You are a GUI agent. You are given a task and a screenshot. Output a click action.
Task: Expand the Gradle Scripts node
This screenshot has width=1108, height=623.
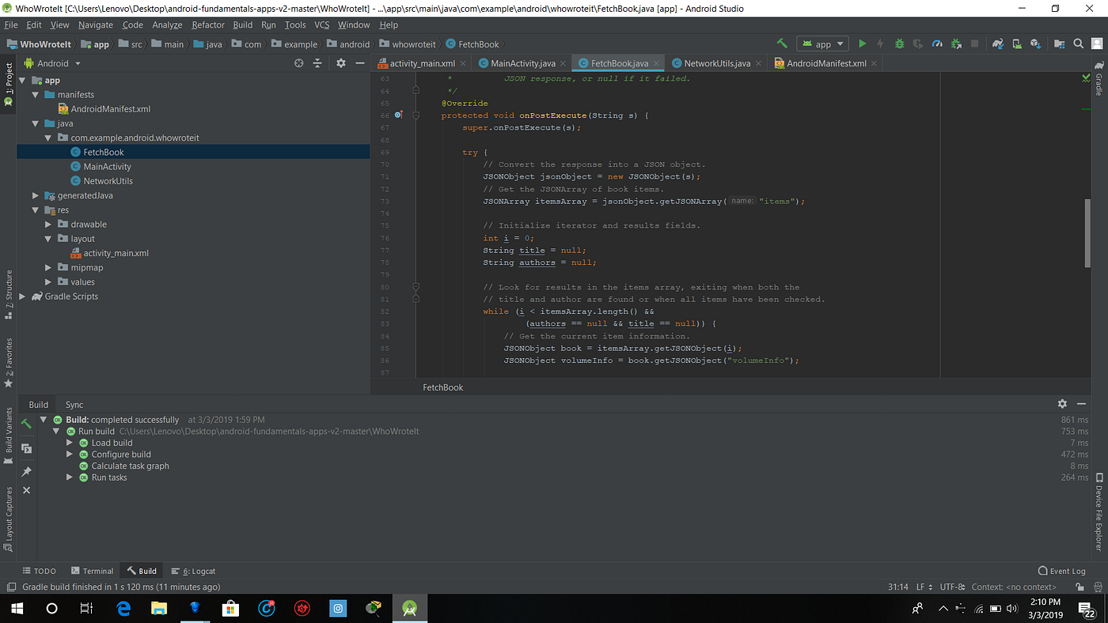click(x=23, y=296)
